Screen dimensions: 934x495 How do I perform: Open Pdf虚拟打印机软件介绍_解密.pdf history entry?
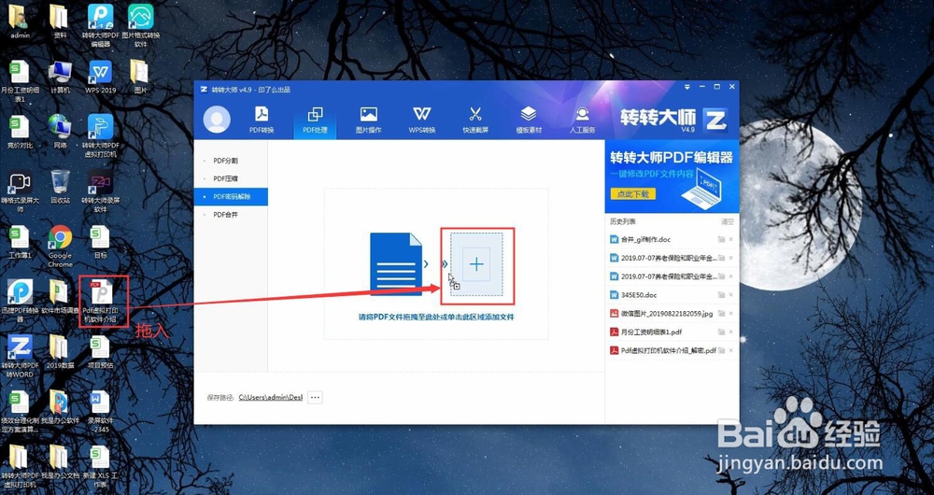tap(669, 350)
